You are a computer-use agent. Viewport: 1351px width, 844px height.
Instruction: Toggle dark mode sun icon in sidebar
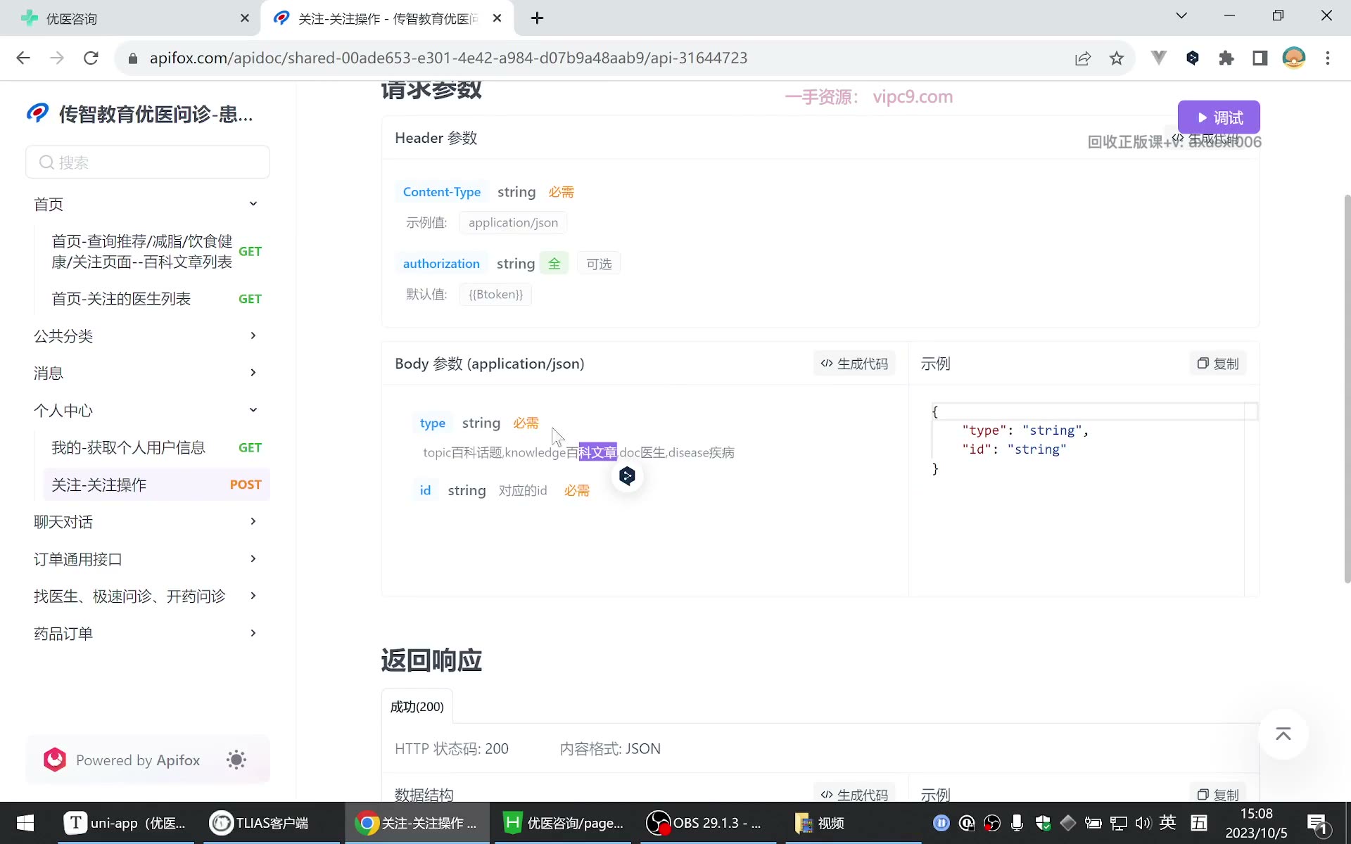click(x=236, y=760)
